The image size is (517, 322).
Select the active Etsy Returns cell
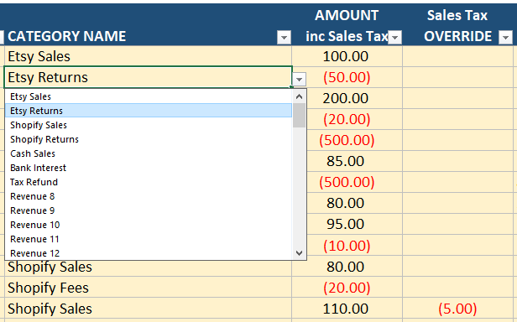pyautogui.click(x=148, y=77)
